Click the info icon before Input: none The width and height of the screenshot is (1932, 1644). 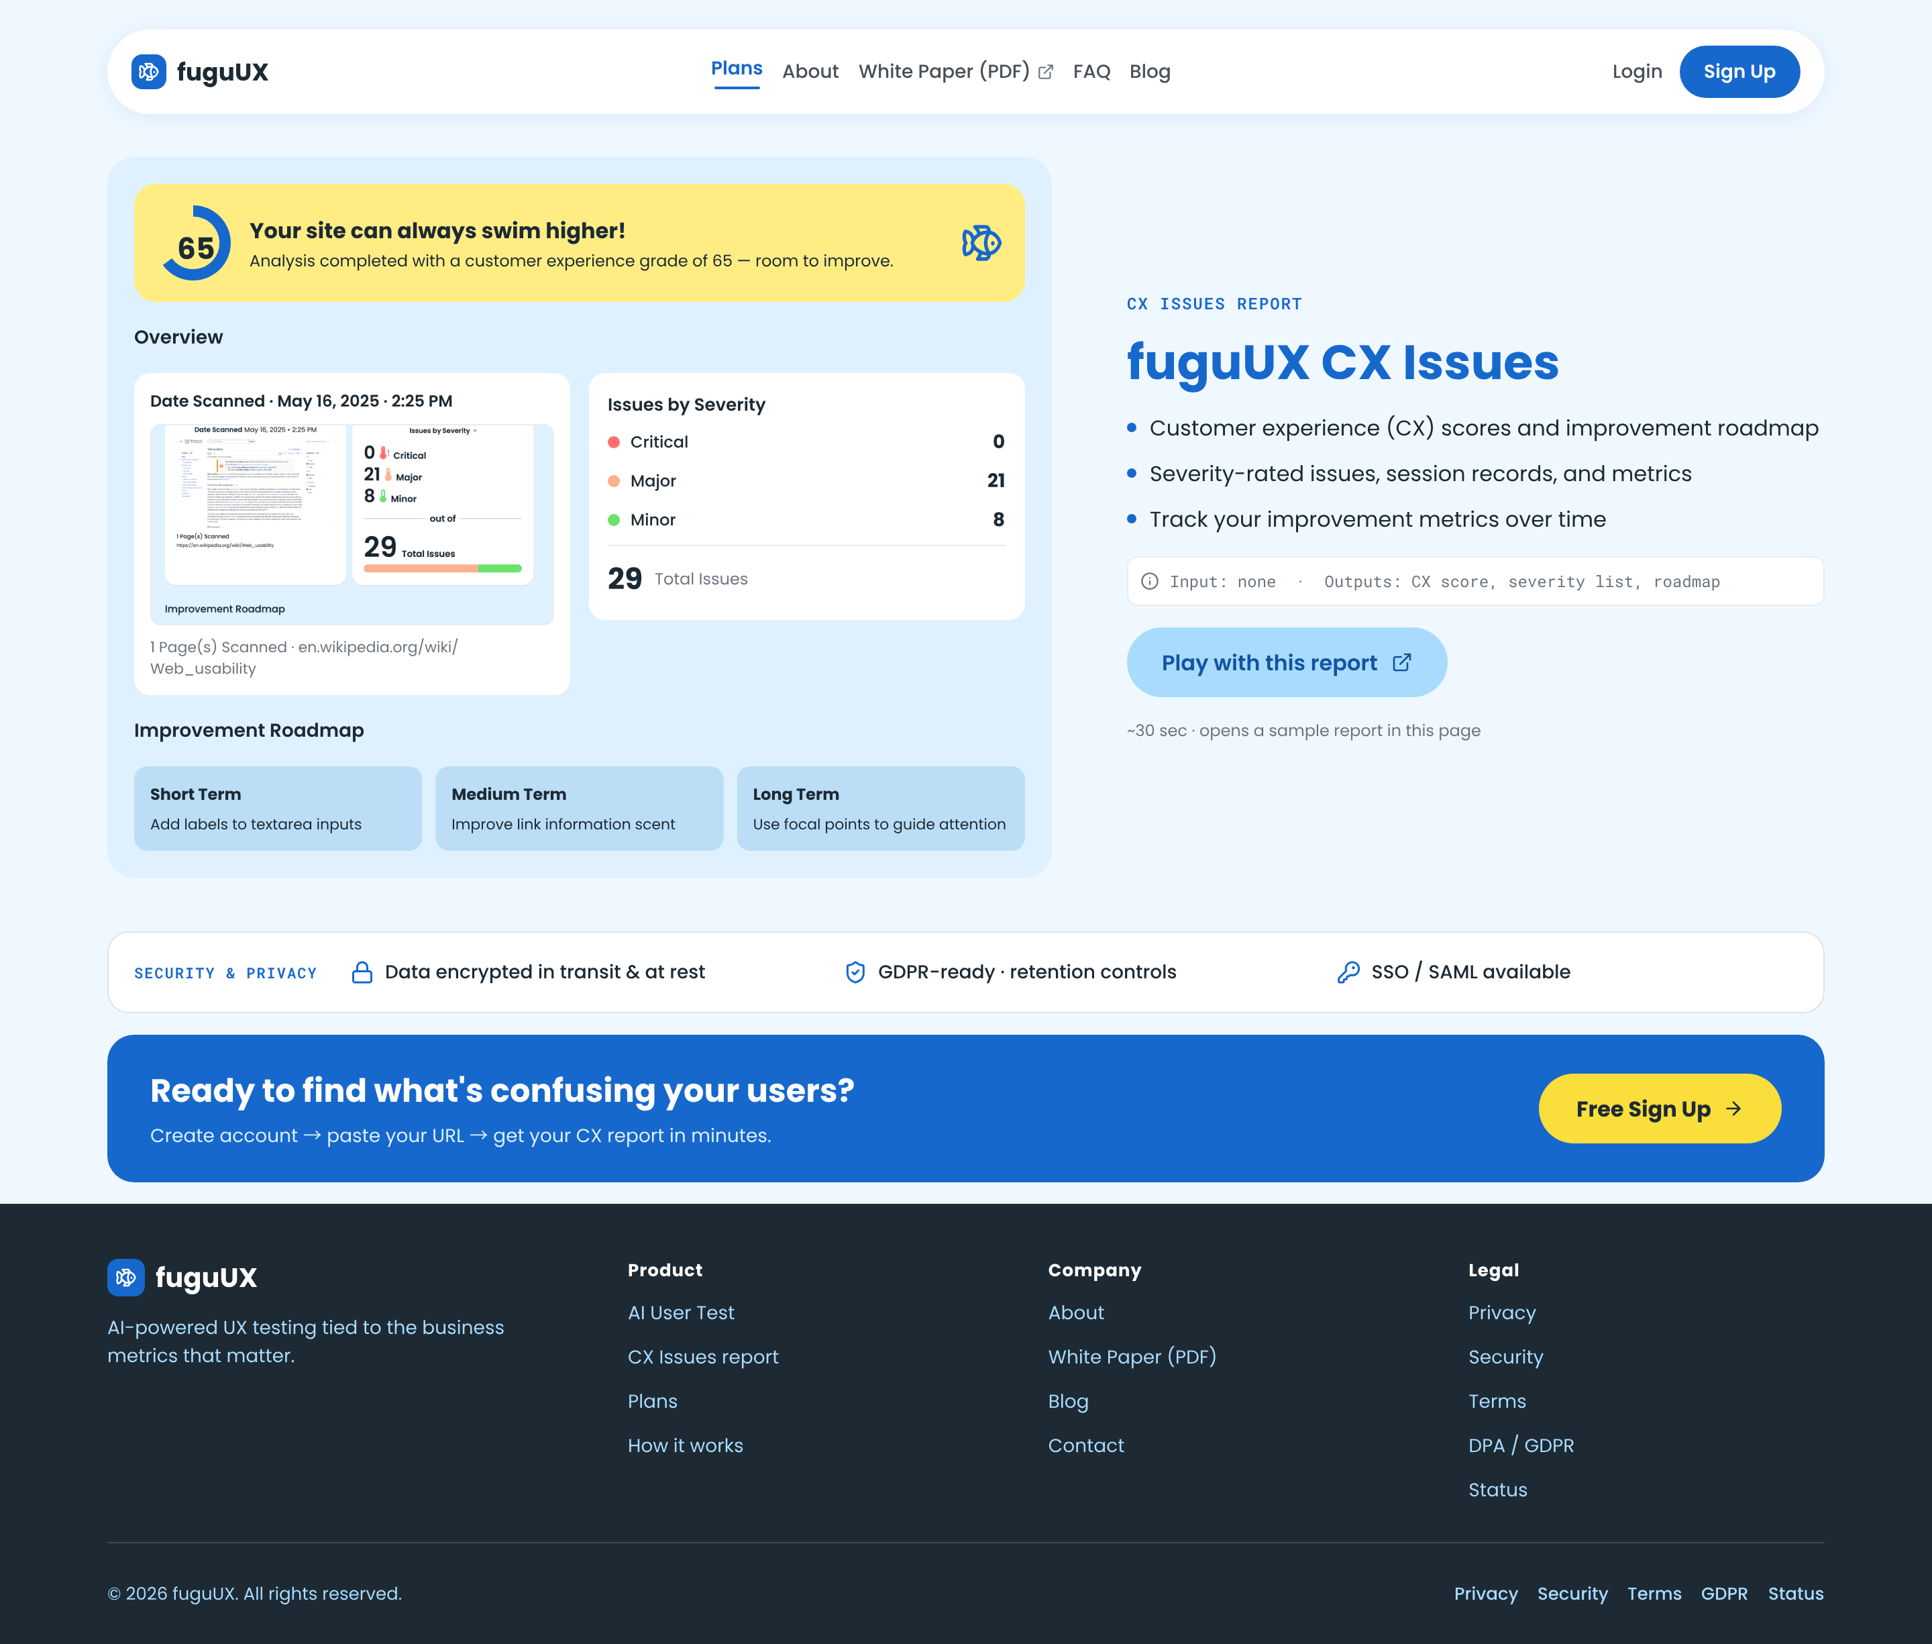pyautogui.click(x=1150, y=582)
